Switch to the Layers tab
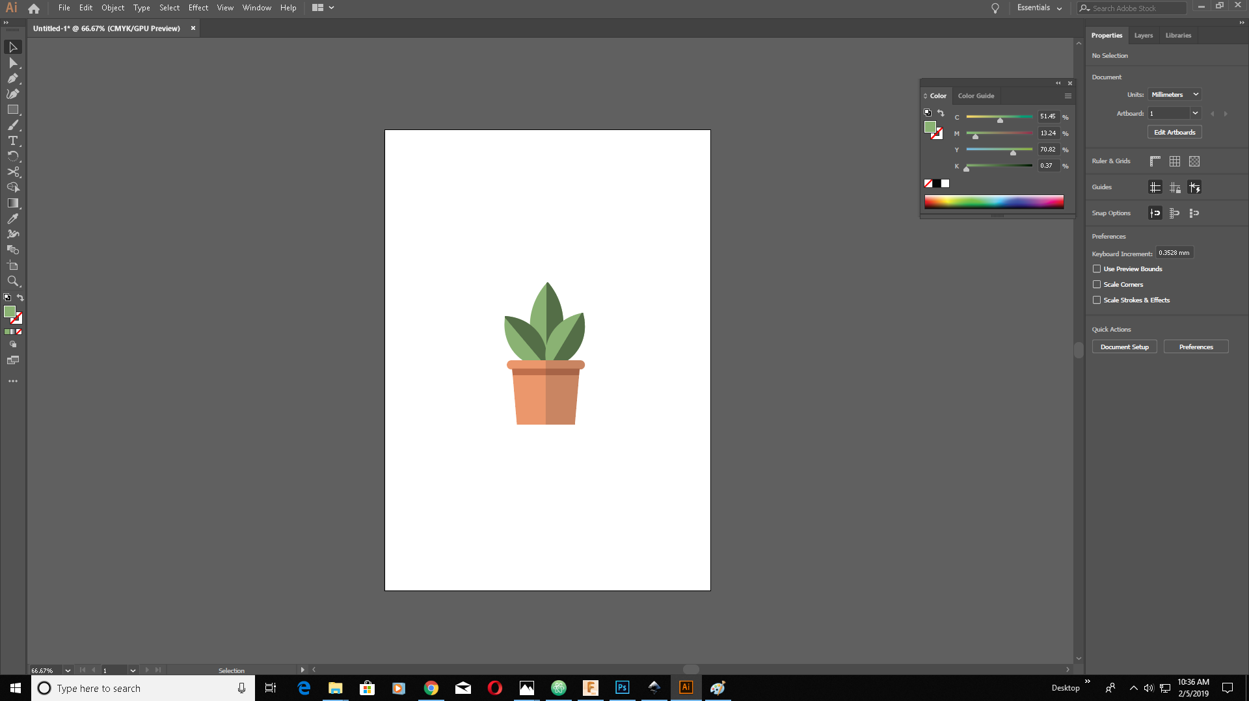 pos(1143,36)
